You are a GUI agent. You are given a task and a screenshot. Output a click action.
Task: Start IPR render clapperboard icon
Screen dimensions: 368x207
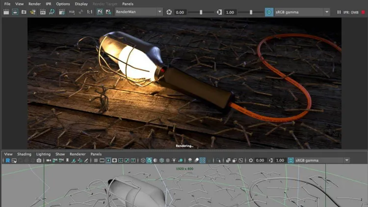click(43, 12)
